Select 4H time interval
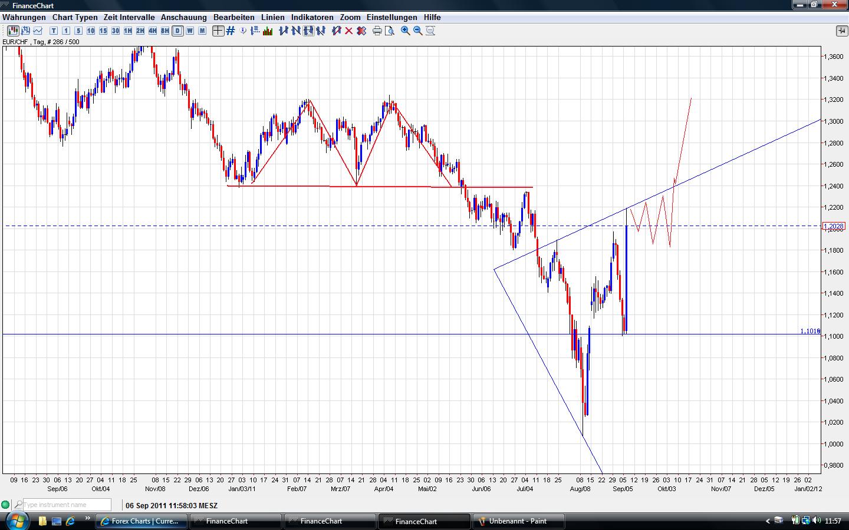849x530 pixels. coord(153,31)
